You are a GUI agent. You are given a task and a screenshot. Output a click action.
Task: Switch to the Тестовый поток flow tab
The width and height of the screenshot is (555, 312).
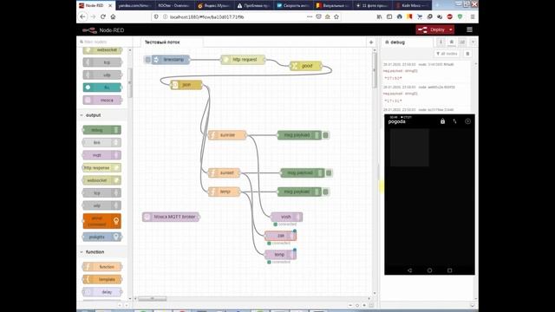pyautogui.click(x=172, y=42)
